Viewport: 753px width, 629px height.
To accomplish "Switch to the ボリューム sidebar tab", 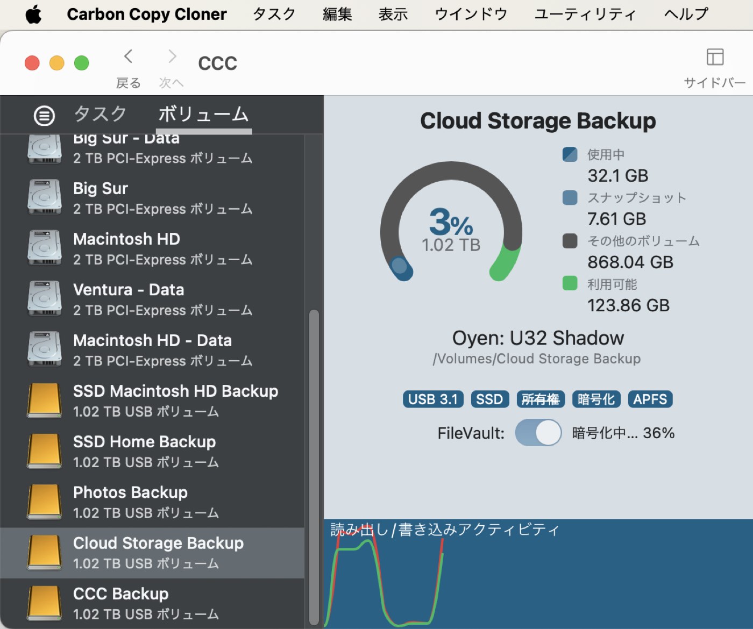I will pos(204,114).
